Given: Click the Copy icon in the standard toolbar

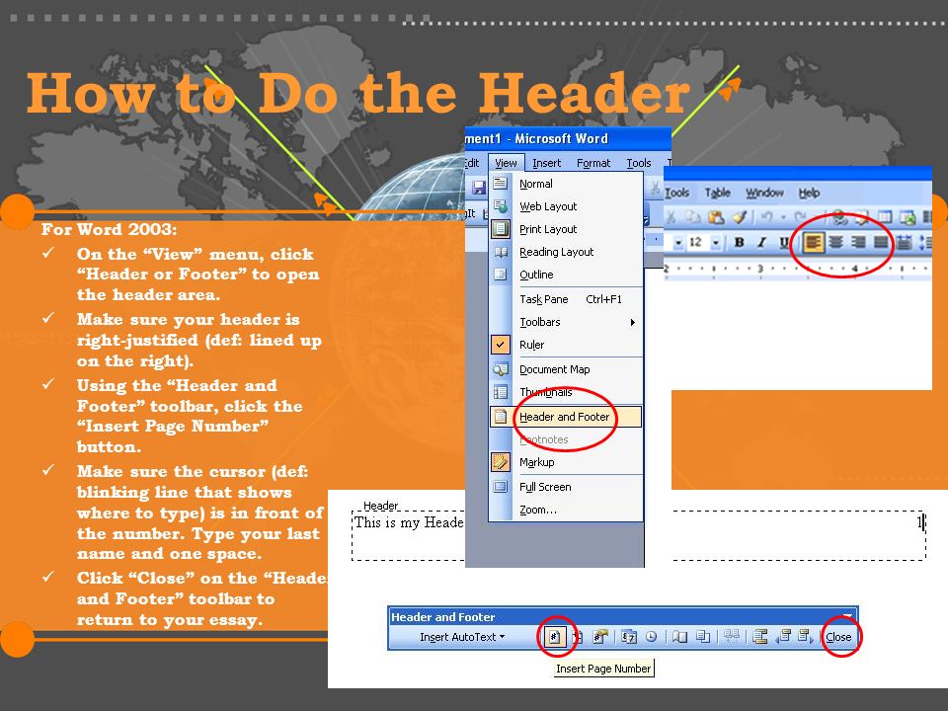Looking at the screenshot, I should (x=693, y=217).
